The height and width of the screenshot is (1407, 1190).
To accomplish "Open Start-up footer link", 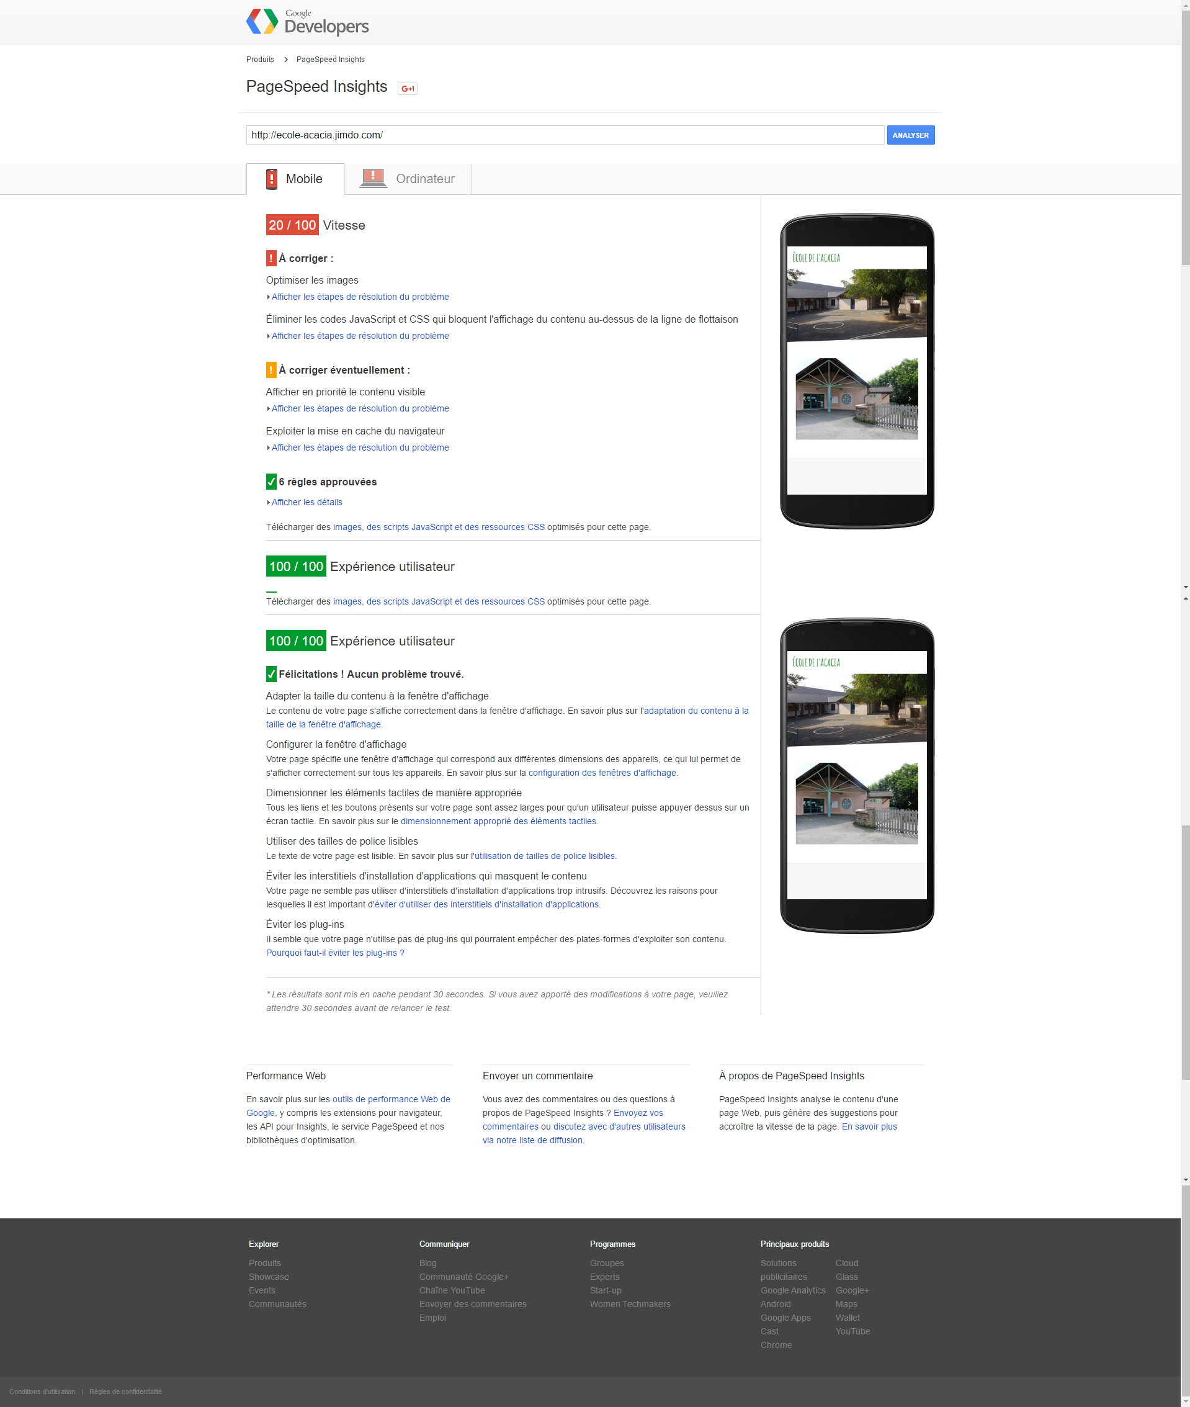I will point(605,1290).
